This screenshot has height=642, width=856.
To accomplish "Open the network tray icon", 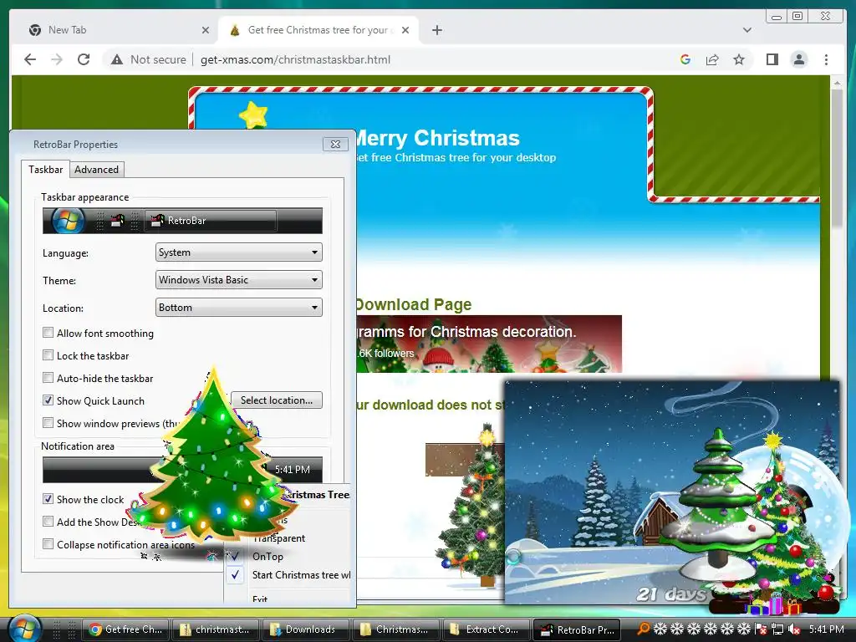I will click(777, 629).
